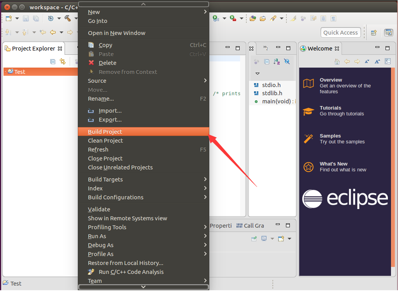Screen dimensions: 398x291
Task: Click the Back navigation arrow in toolbar
Action: coord(53,33)
